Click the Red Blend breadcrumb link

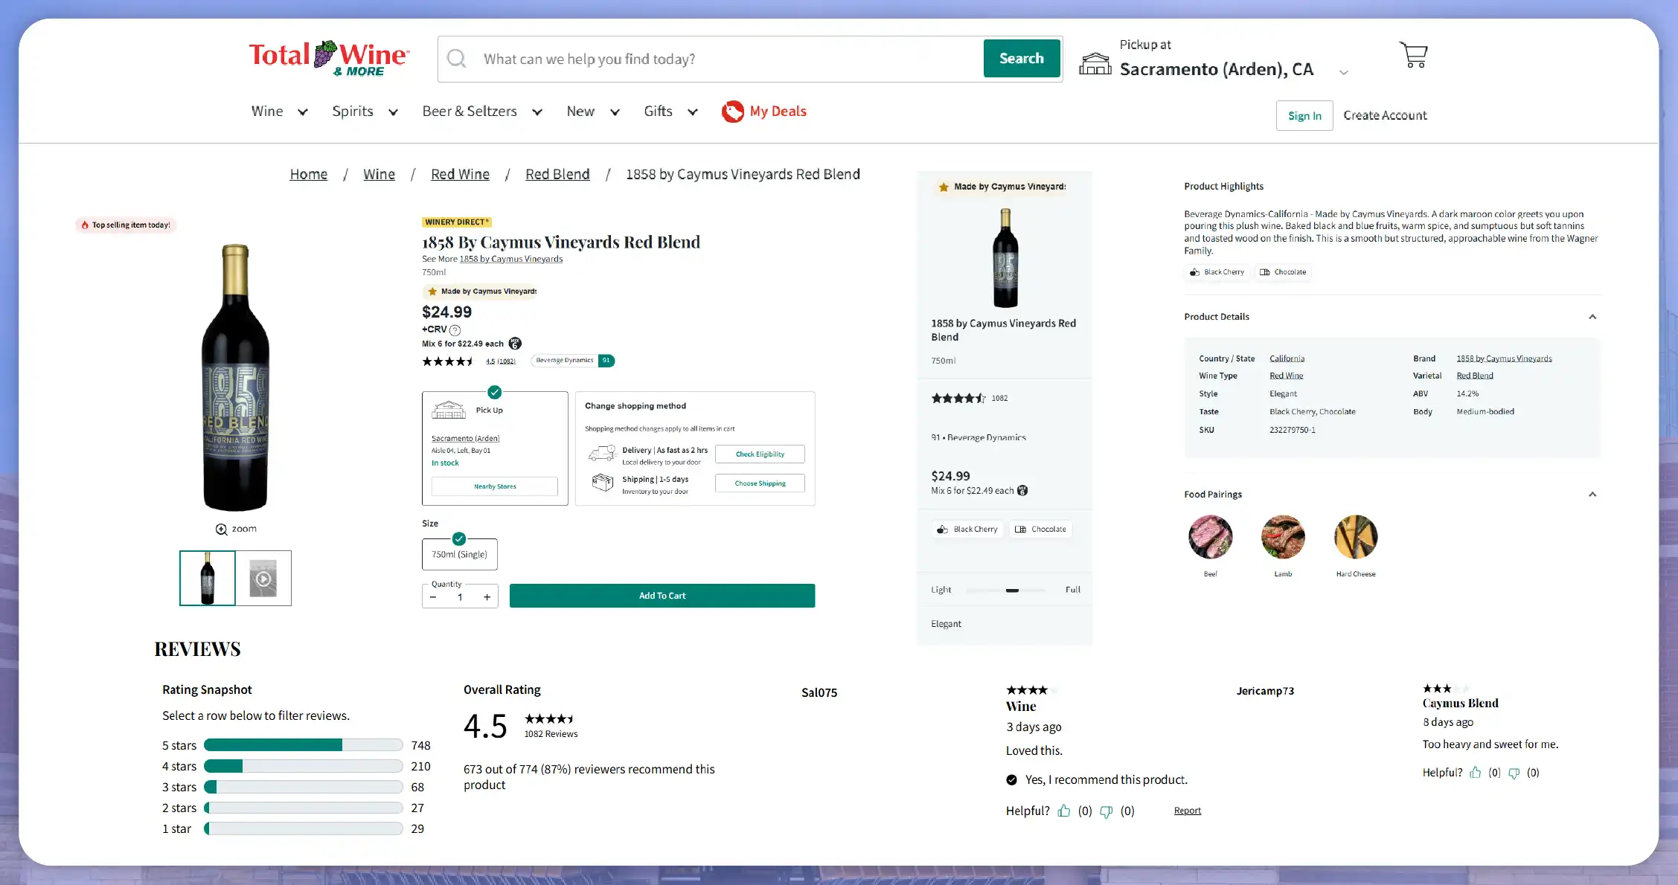[x=557, y=174]
